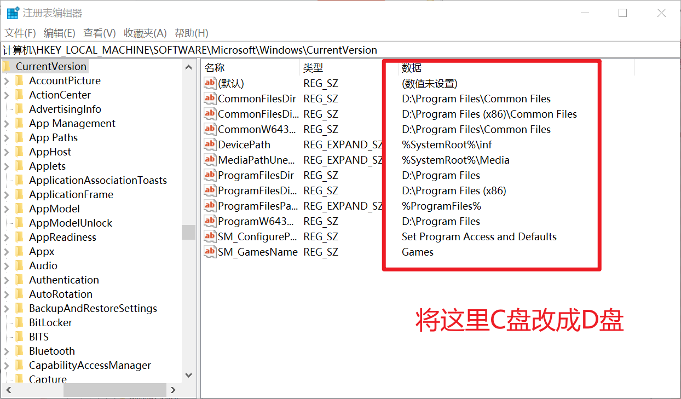681x399 pixels.
Task: Open the 文件(F) menu
Action: coord(20,33)
